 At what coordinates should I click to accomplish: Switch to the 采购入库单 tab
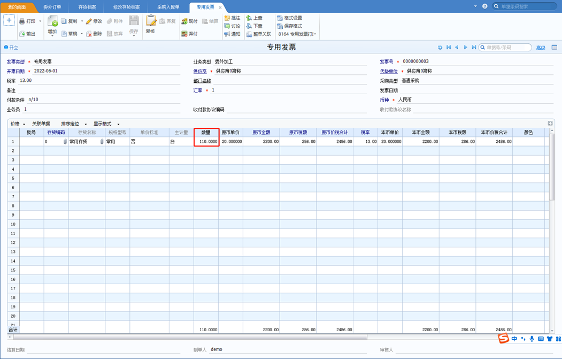(x=168, y=7)
